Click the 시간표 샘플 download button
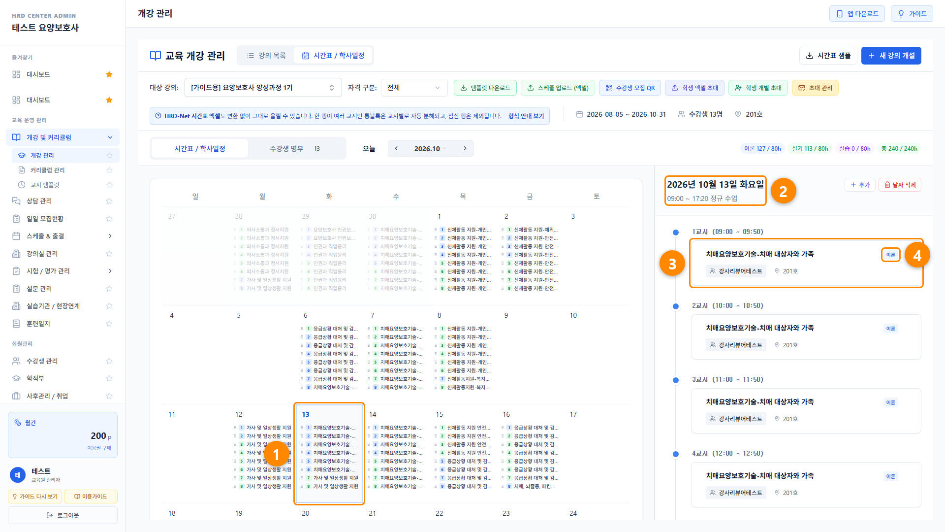 828,56
